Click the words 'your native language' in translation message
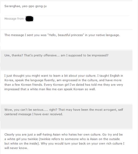 point(104,35)
